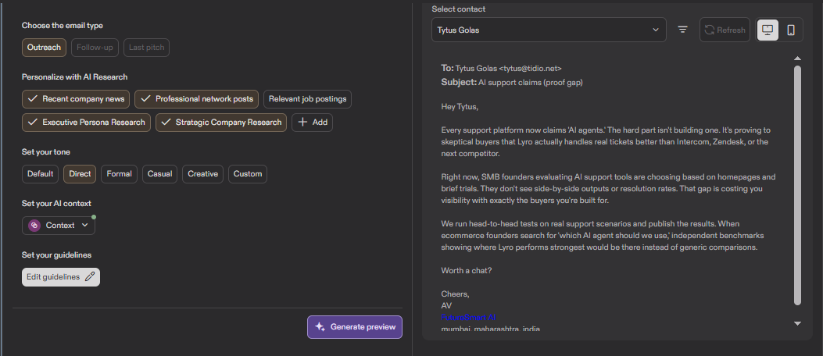Viewport: 823px width, 356px height.
Task: Open the FutureSmart AI link
Action: [x=469, y=317]
